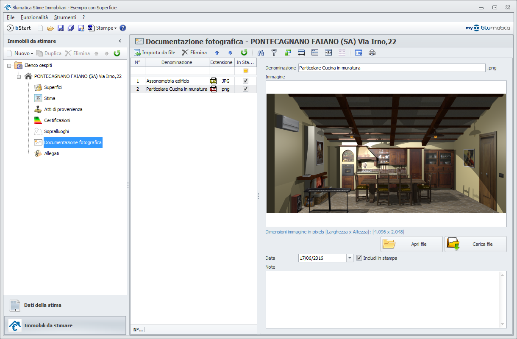Click the funnel filter icon
517x339 pixels.
274,53
